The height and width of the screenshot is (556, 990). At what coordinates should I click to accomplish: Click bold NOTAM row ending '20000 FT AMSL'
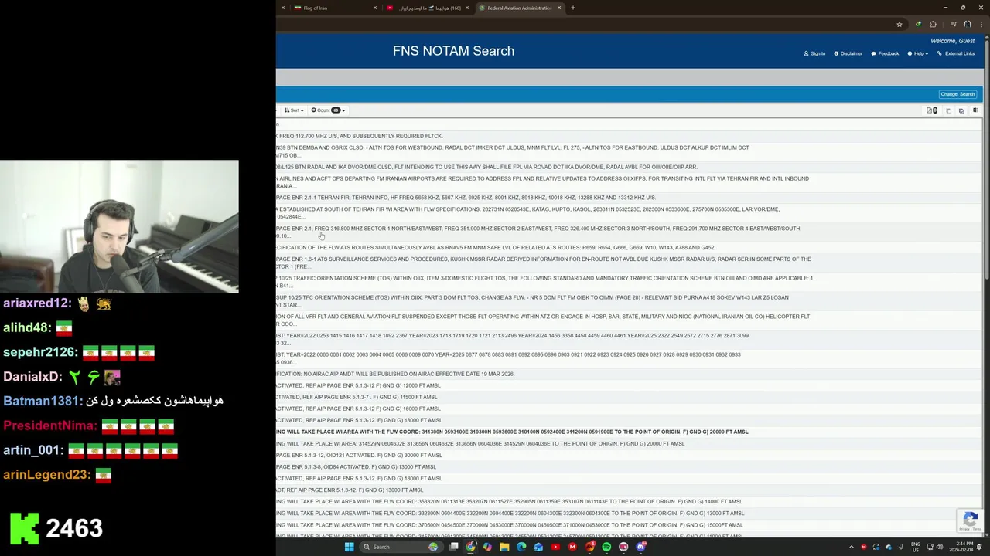[x=629, y=432]
